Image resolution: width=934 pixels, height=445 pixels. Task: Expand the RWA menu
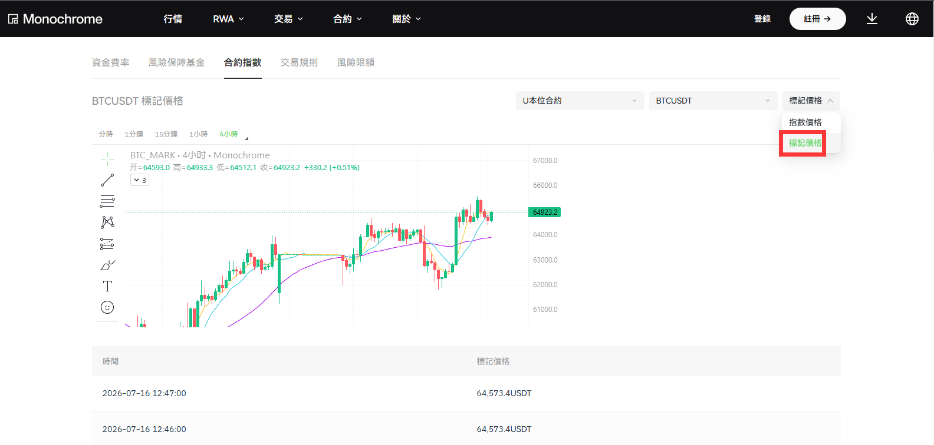pos(228,19)
